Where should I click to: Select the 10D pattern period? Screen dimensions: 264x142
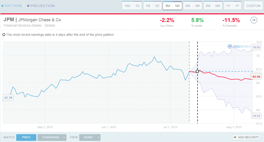127,6
